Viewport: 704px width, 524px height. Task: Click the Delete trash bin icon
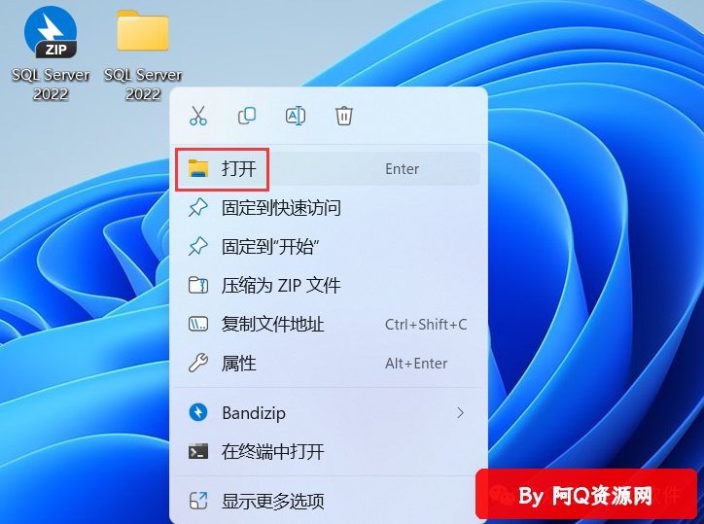[x=344, y=116]
